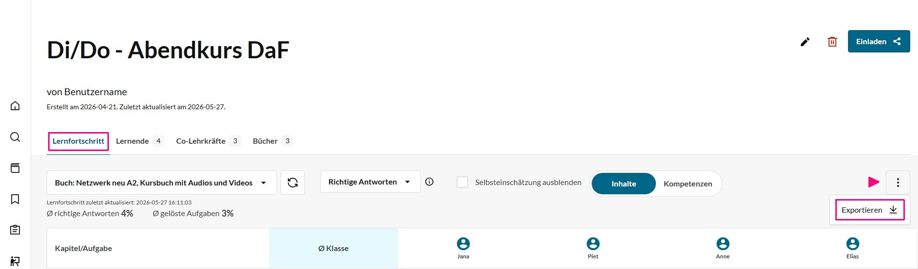Open the classes teacher icon in sidebar
The width and height of the screenshot is (918, 269).
tap(15, 261)
